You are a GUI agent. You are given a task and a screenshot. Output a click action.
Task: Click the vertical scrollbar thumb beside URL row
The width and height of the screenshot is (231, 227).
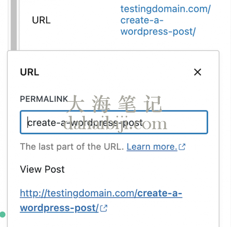[14, 25]
